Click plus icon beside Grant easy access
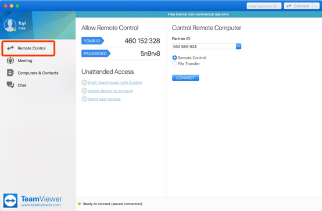Image resolution: width=322 pixels, height=211 pixels. (84, 99)
